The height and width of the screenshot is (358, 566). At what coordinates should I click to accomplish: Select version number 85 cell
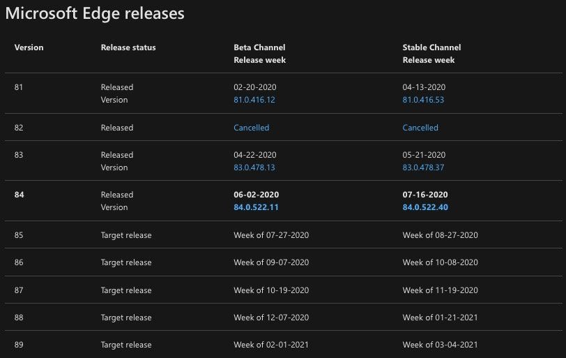pyautogui.click(x=19, y=235)
